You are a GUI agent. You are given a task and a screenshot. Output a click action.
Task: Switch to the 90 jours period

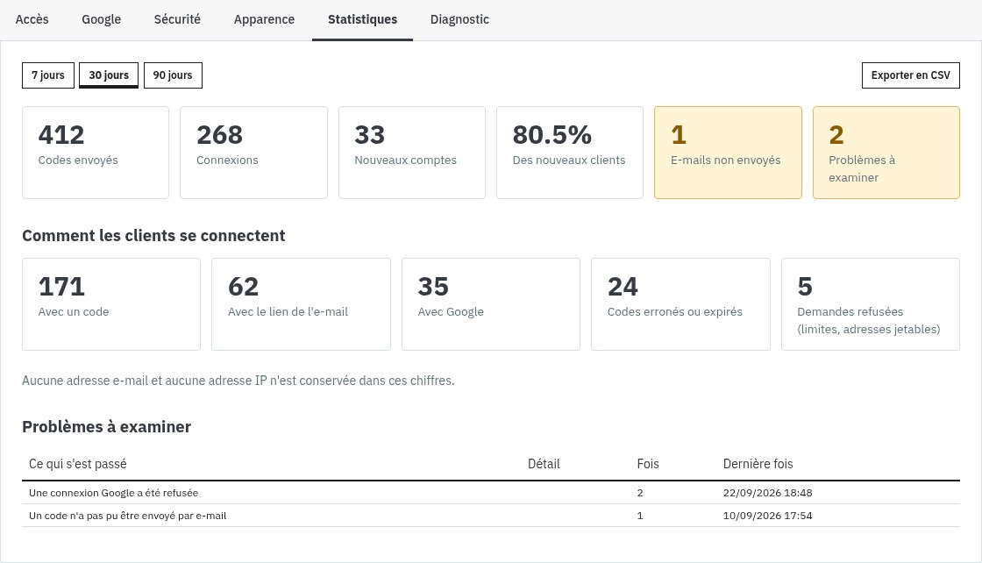pos(173,75)
